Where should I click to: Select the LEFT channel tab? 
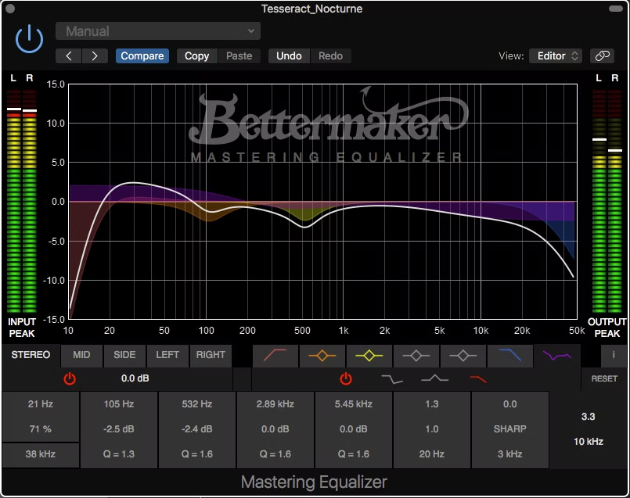point(167,355)
